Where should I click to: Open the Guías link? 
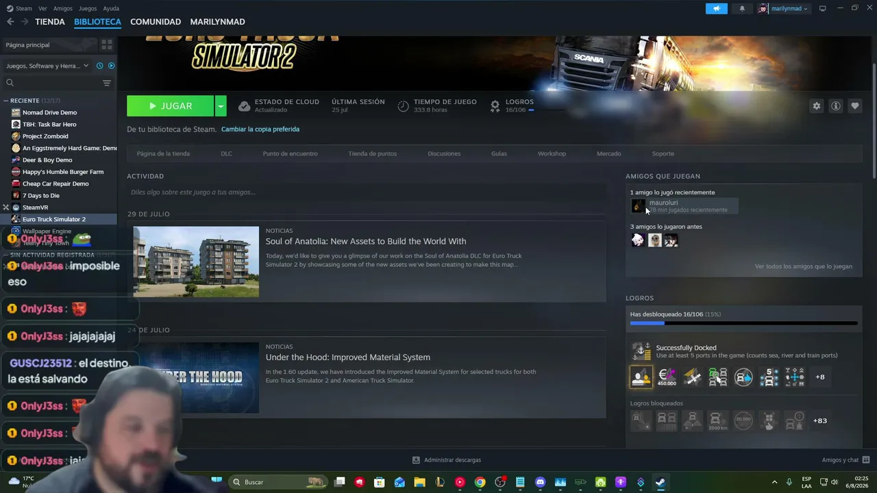tap(499, 153)
